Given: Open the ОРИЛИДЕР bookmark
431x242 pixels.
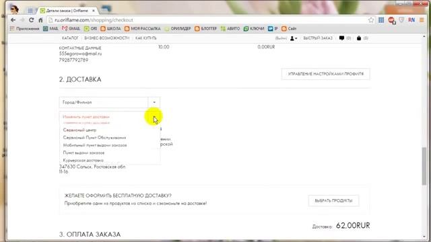Looking at the screenshot, I should click(178, 28).
